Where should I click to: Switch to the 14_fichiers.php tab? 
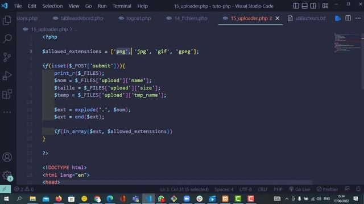[x=187, y=18]
